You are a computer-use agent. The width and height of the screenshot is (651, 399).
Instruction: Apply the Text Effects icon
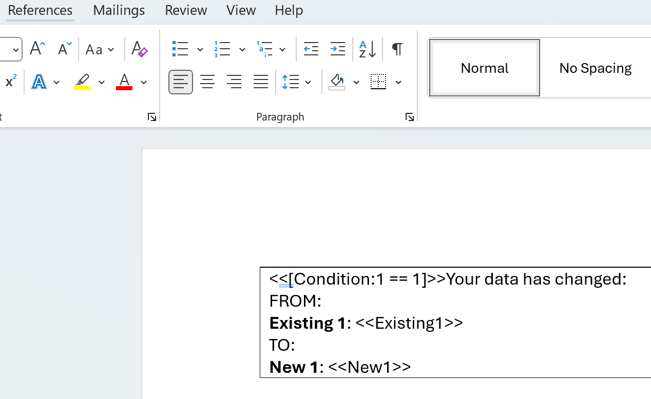tap(39, 82)
